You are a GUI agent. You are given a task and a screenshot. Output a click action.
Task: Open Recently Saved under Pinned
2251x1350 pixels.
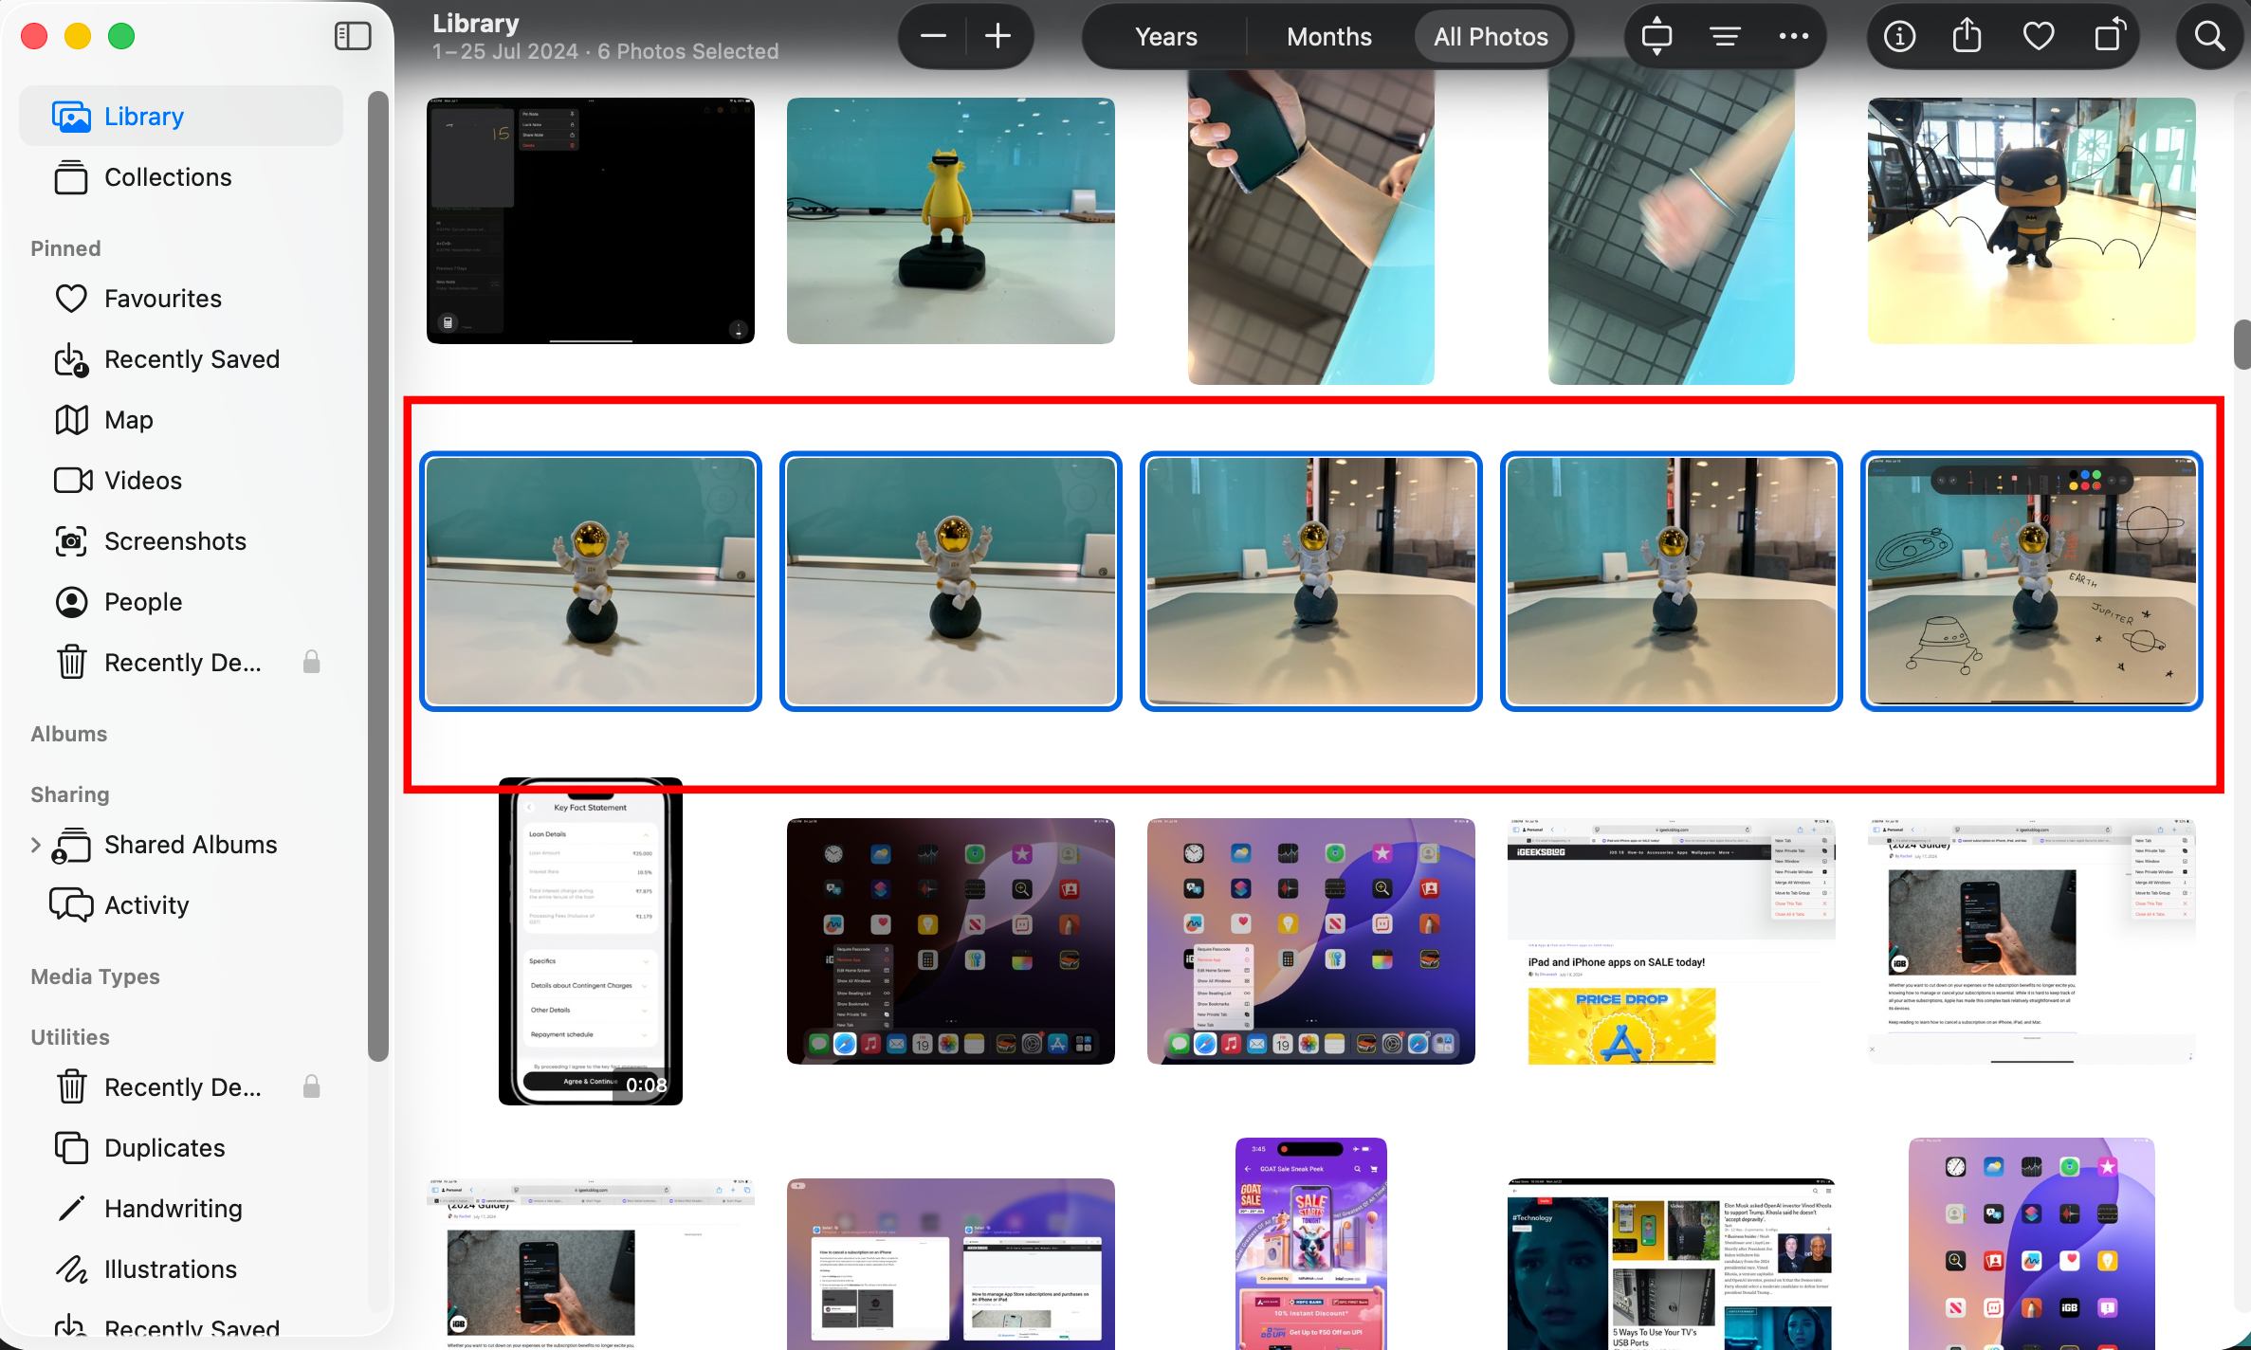pos(181,359)
